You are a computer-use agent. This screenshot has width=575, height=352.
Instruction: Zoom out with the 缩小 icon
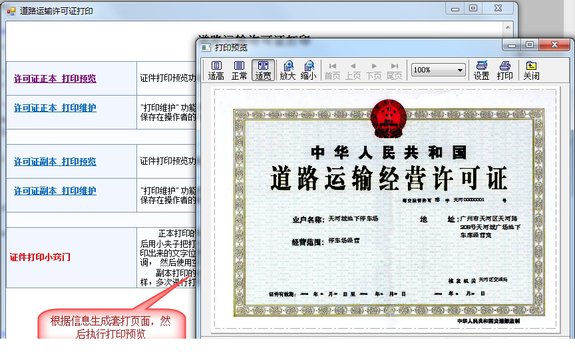click(x=308, y=70)
